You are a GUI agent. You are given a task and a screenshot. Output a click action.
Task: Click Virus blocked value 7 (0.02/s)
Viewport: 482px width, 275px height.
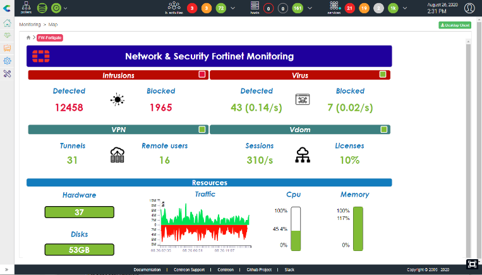(350, 107)
